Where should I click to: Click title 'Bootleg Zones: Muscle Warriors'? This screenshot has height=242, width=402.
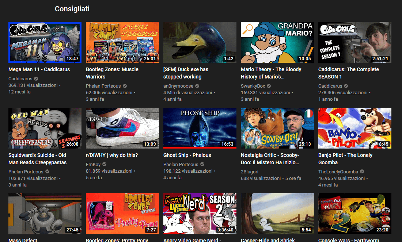pyautogui.click(x=112, y=73)
